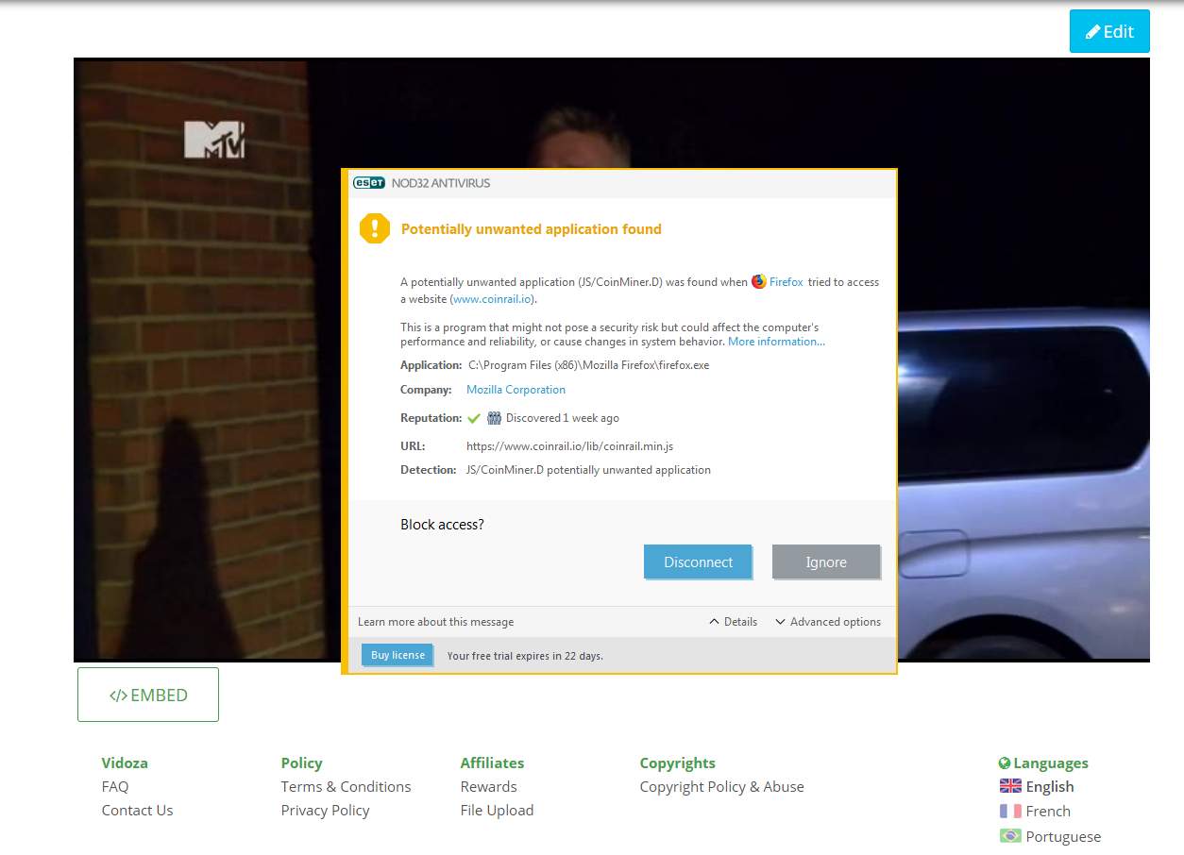Click the Buy license button

point(397,655)
